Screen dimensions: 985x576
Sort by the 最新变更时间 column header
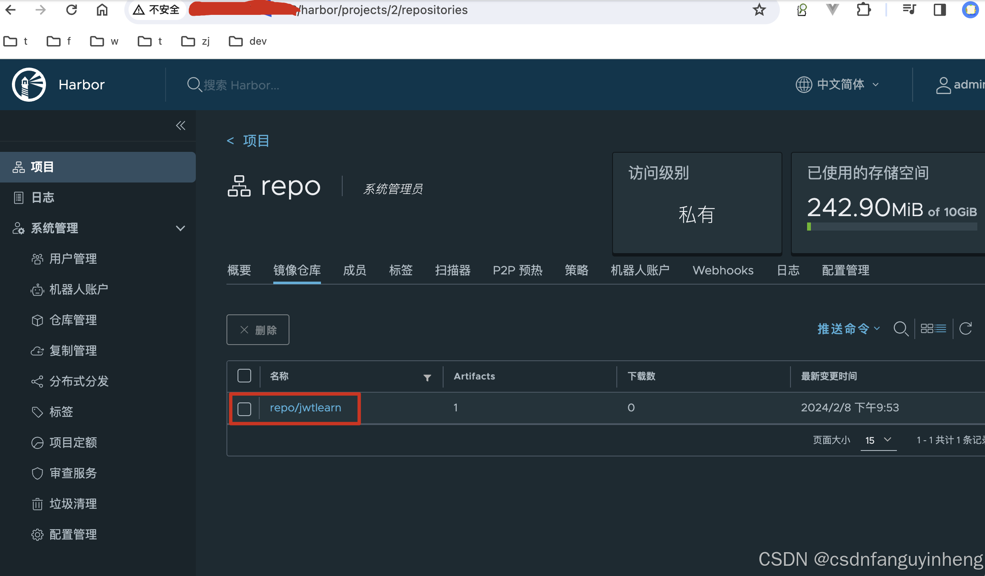[x=829, y=376]
